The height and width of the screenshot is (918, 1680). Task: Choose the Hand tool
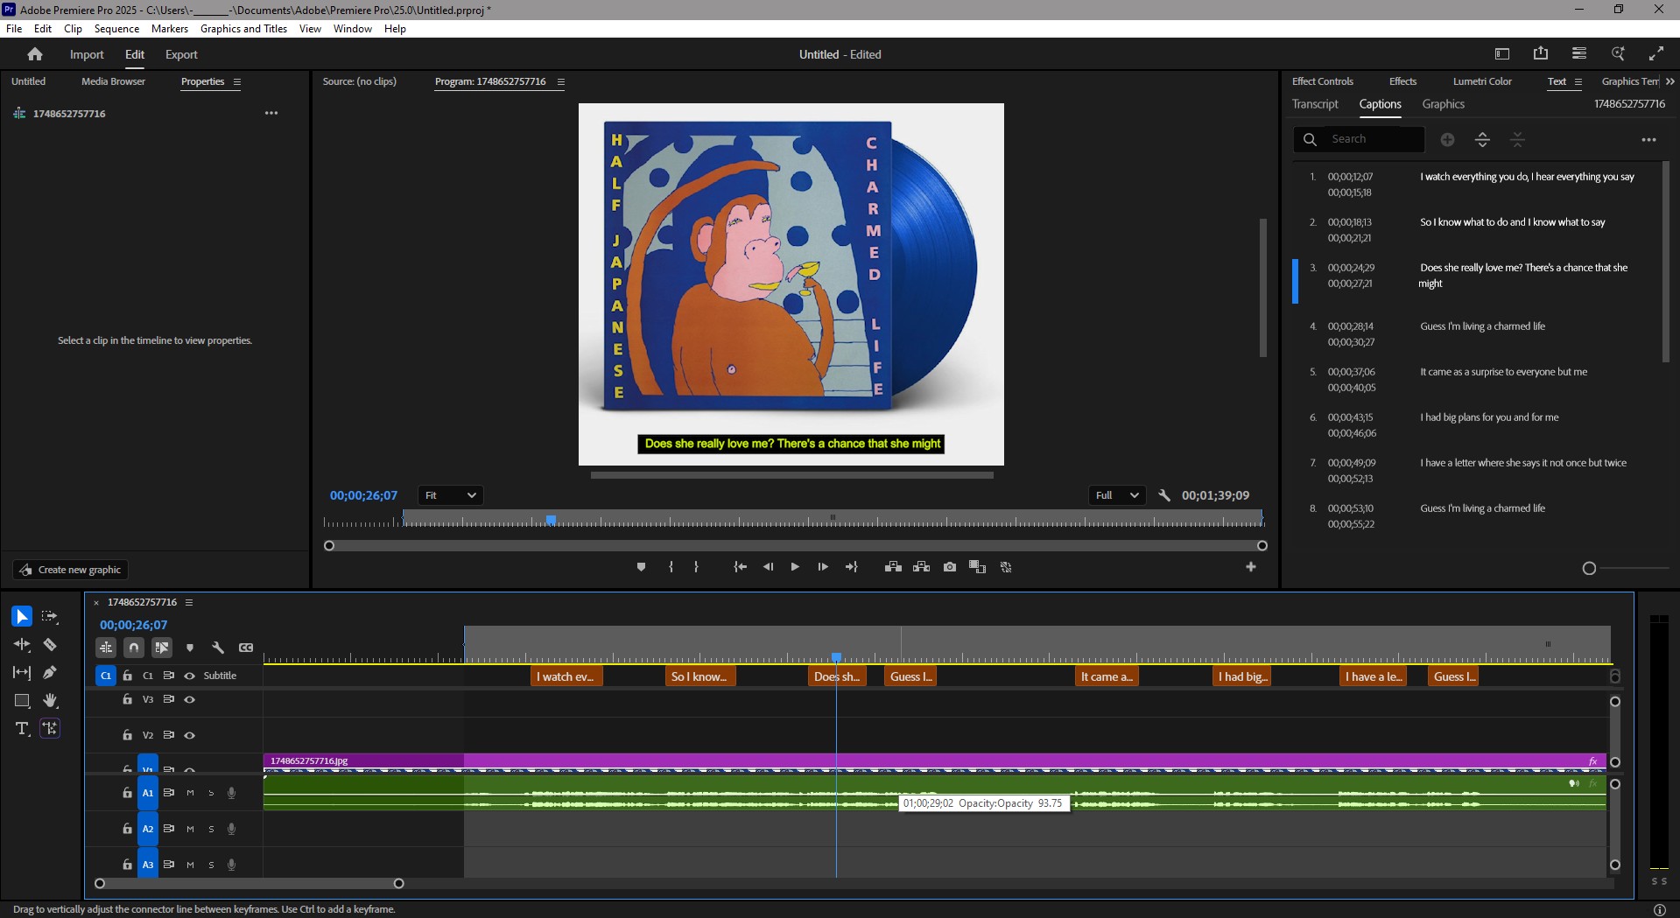coord(50,701)
